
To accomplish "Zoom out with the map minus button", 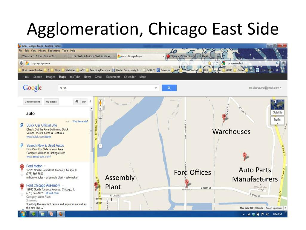I will (100, 146).
